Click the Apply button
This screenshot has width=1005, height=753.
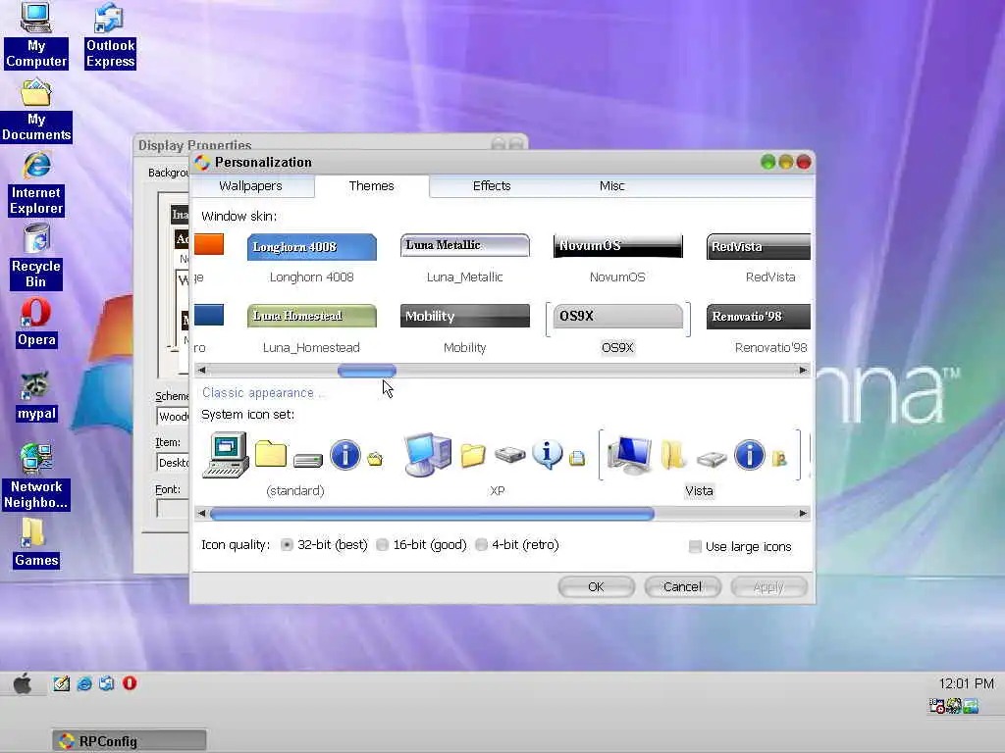pyautogui.click(x=768, y=586)
